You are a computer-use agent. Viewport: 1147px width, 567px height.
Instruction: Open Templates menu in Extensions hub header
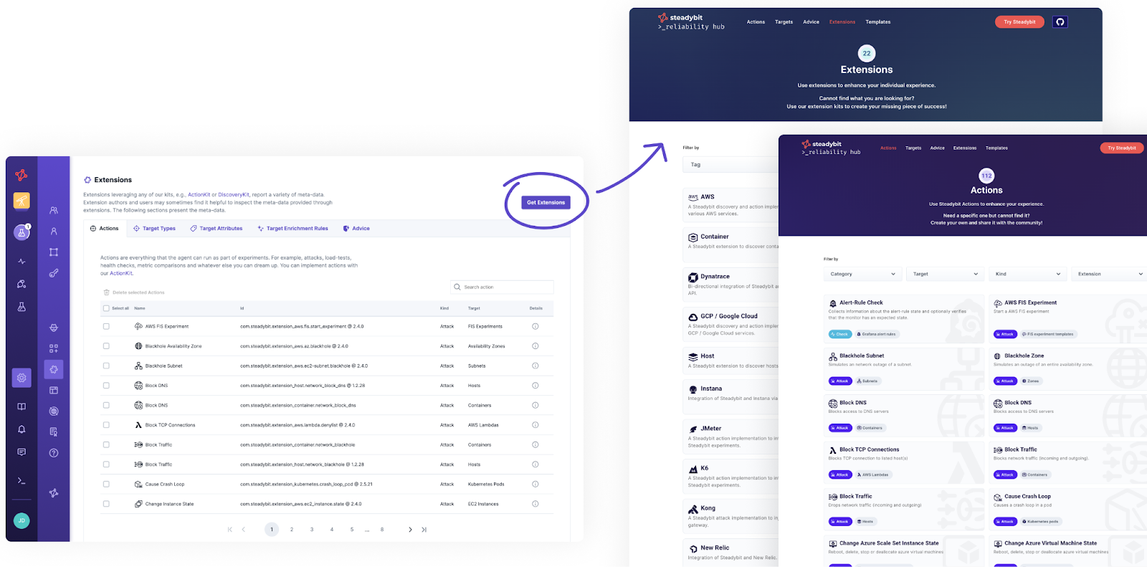[x=877, y=22]
